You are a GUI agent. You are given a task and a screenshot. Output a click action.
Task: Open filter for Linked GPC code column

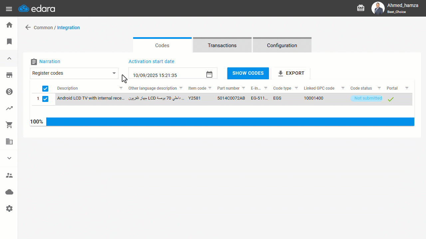click(343, 88)
